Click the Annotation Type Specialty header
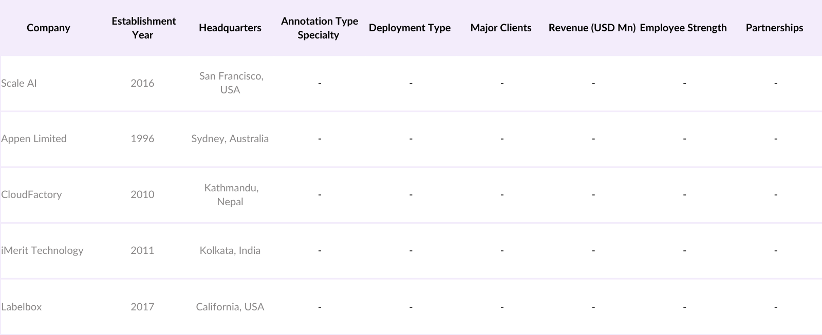822x335 pixels. tap(319, 28)
